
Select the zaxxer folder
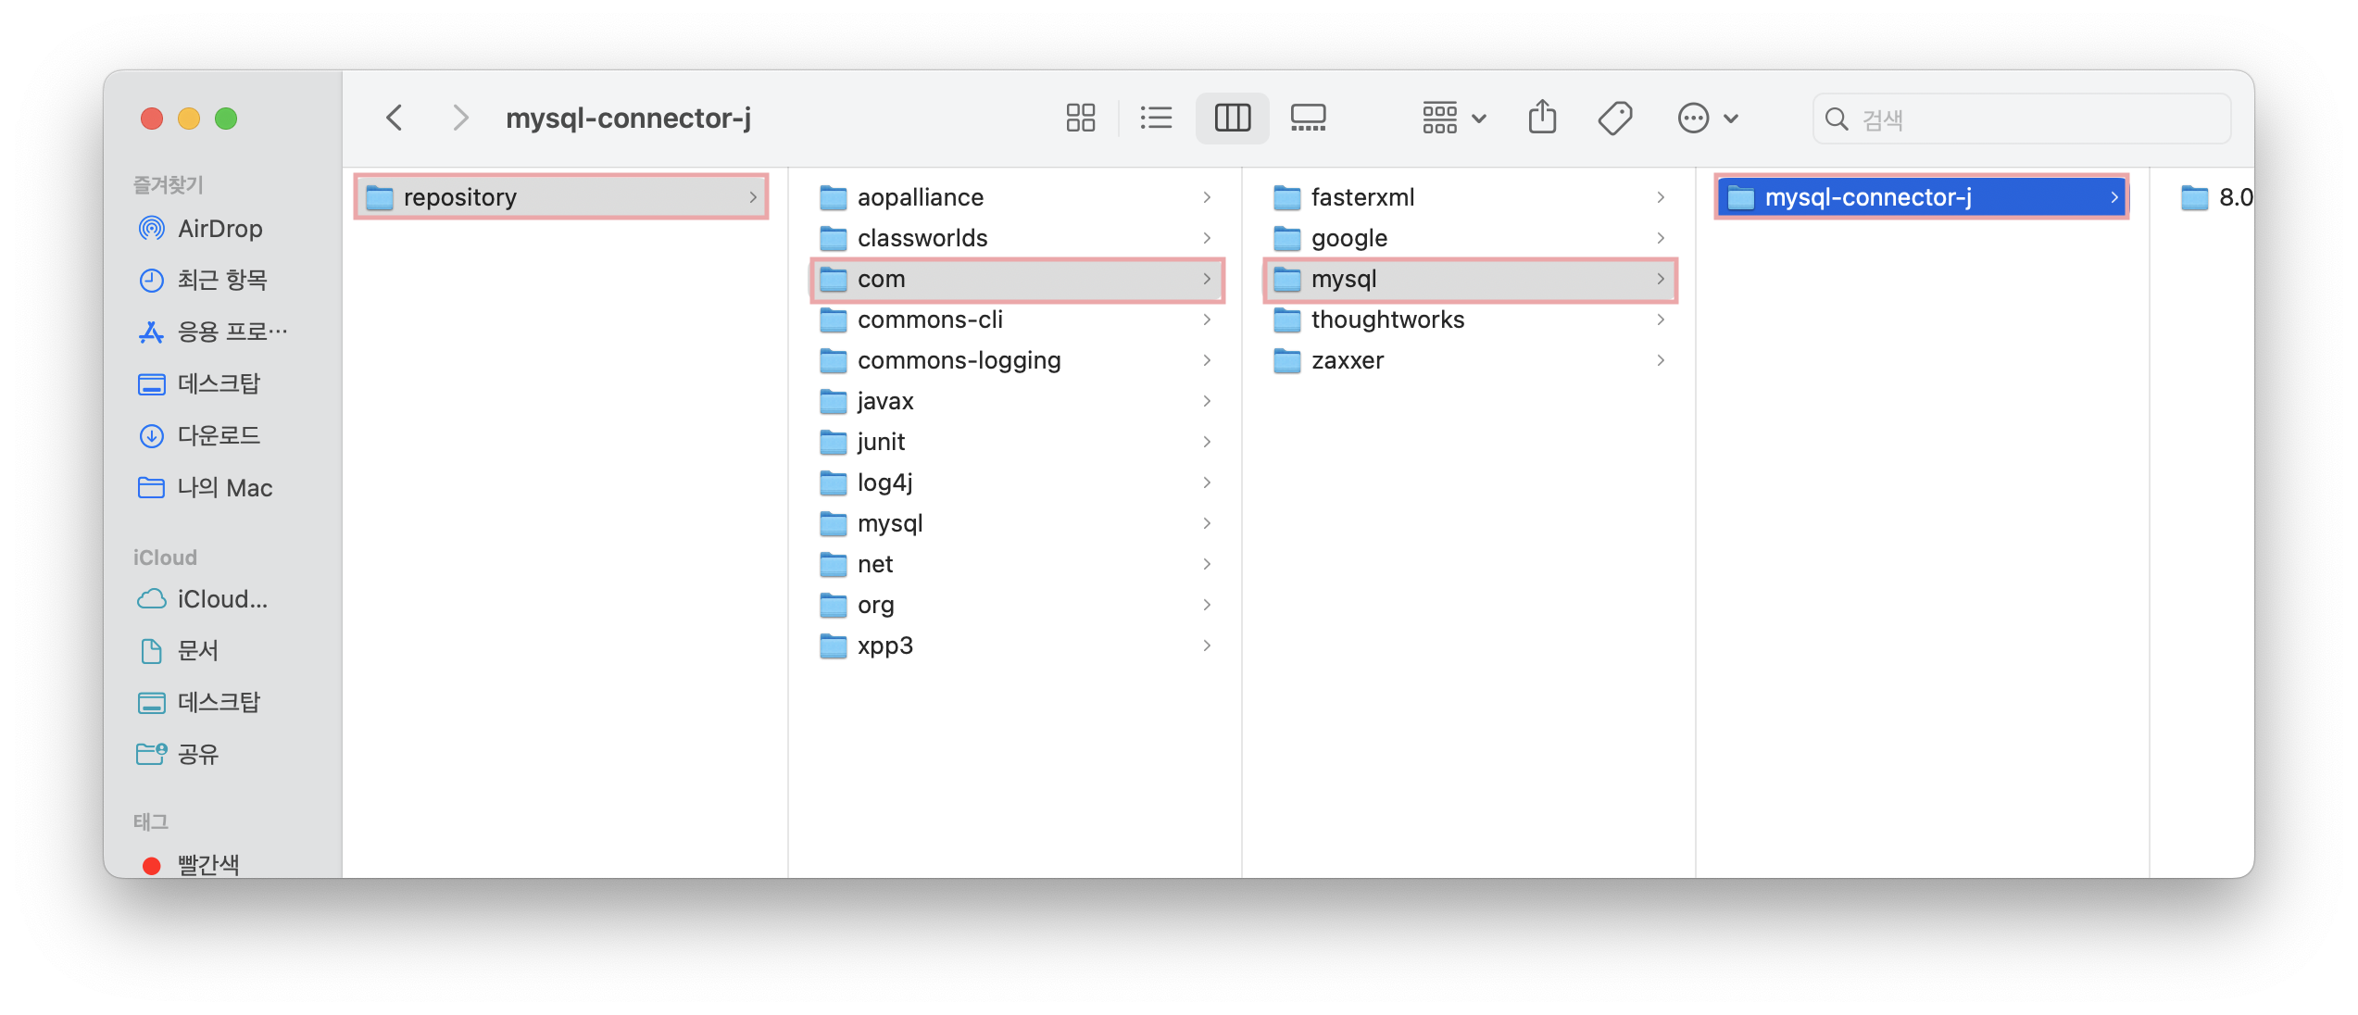(1347, 360)
